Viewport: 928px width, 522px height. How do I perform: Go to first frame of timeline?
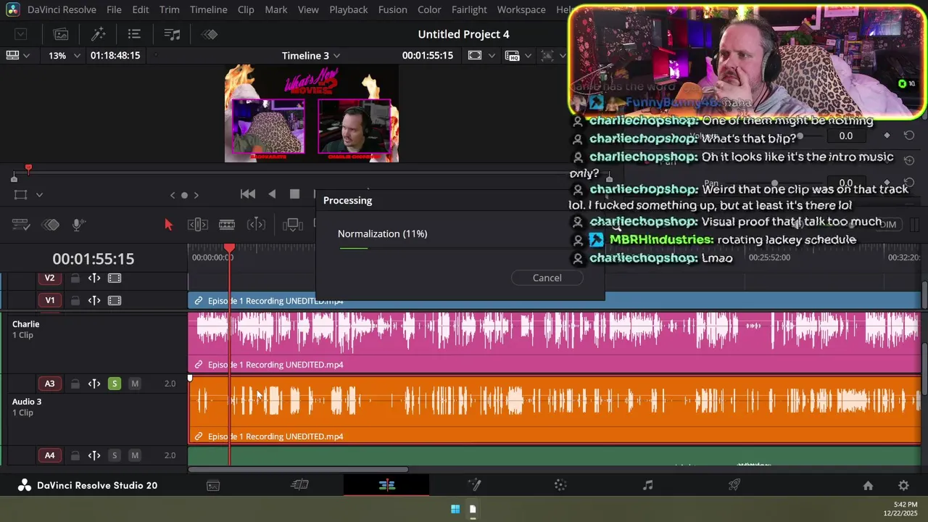pyautogui.click(x=247, y=194)
